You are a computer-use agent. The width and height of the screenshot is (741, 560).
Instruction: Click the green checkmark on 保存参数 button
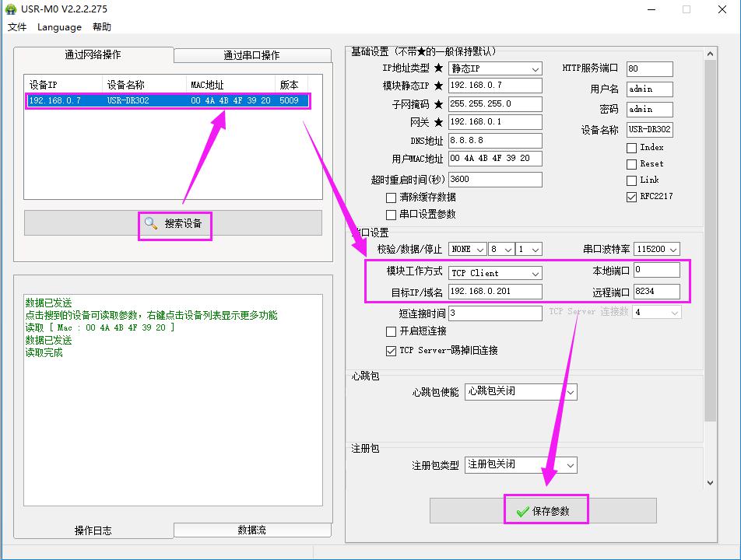click(x=522, y=511)
